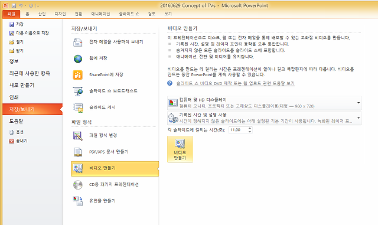Click the 열기 folder icon
378x225 pixels.
click(12, 42)
